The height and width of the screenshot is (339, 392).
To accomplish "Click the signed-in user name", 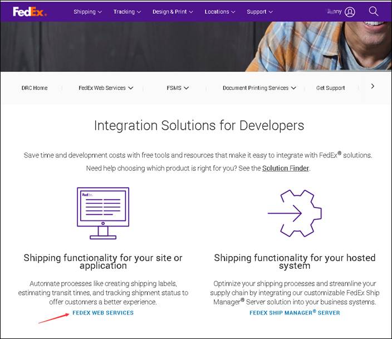I will coord(335,12).
